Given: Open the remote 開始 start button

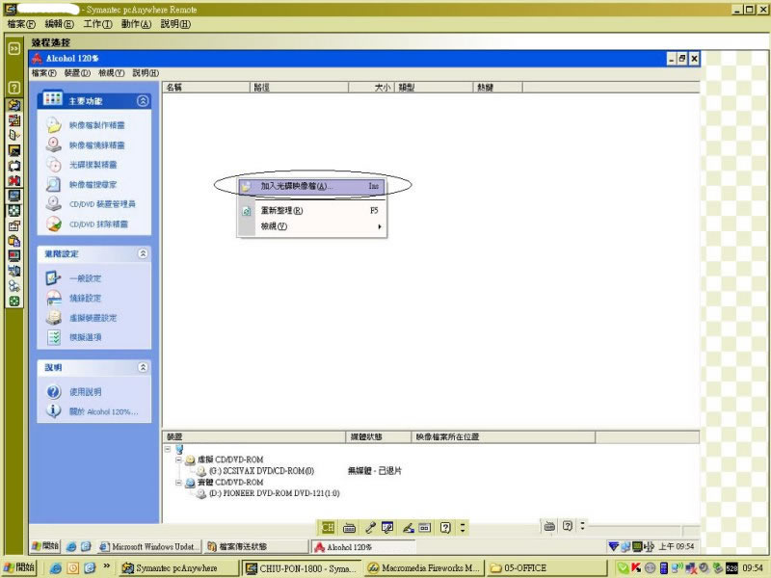Looking at the screenshot, I should pos(44,546).
